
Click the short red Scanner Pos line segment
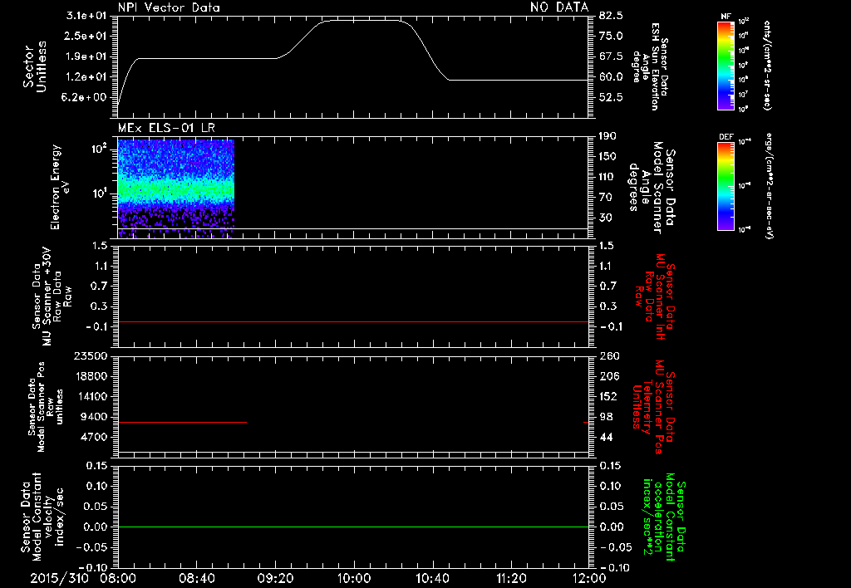182,422
